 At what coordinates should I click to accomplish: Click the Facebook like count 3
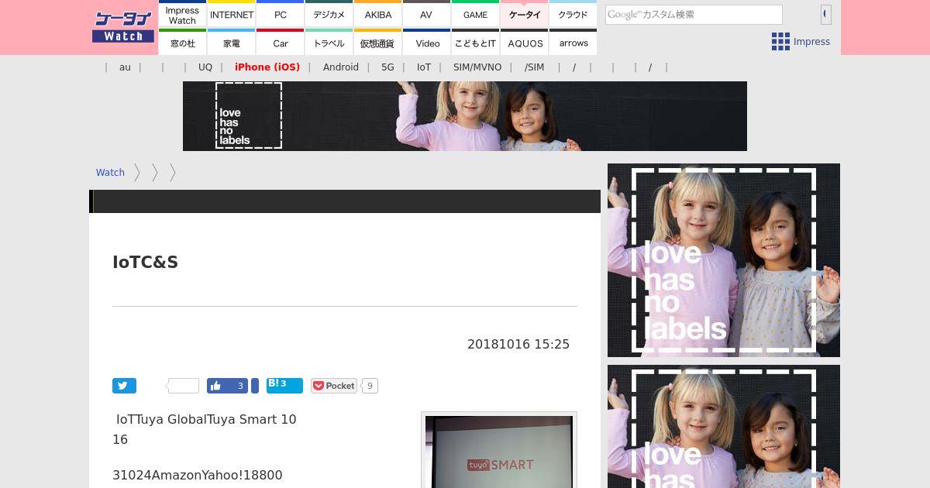click(240, 386)
